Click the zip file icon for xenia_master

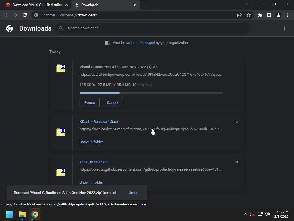point(61,172)
